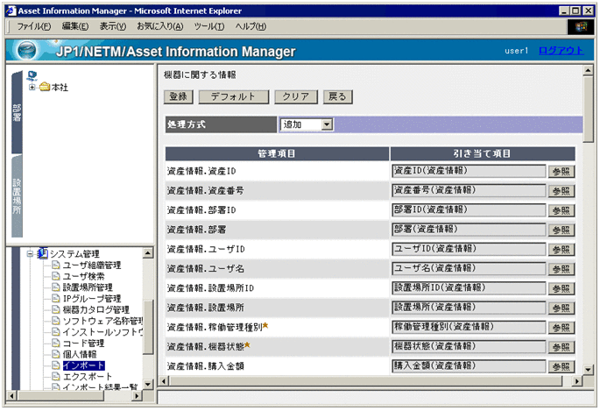Click 参照 button for 資産ID row
This screenshot has width=600, height=411.
pyautogui.click(x=561, y=171)
